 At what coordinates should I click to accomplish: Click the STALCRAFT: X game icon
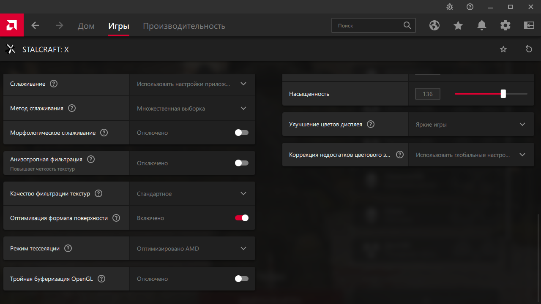[x=11, y=49]
